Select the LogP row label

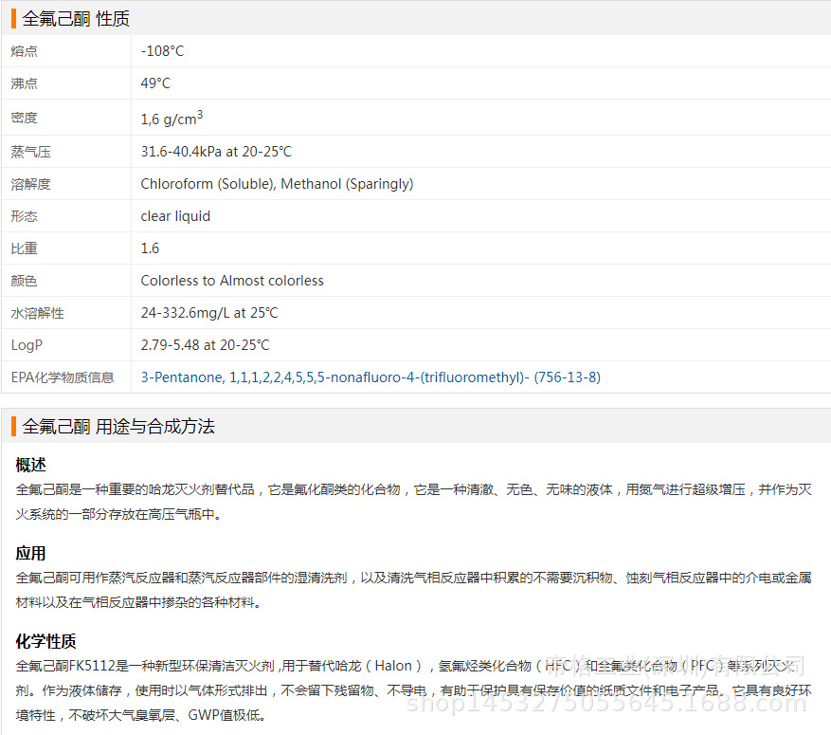pos(27,344)
